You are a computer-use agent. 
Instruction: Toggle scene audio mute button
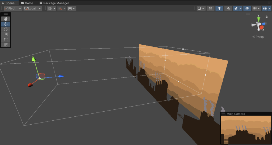click(x=228, y=8)
